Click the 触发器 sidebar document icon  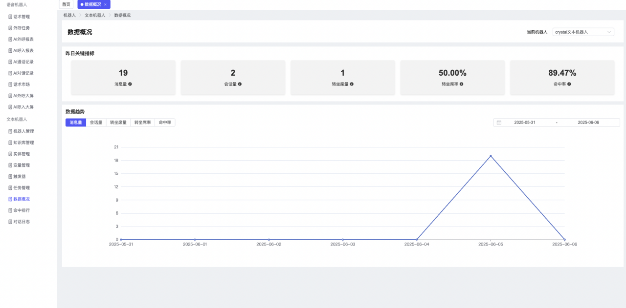point(10,177)
